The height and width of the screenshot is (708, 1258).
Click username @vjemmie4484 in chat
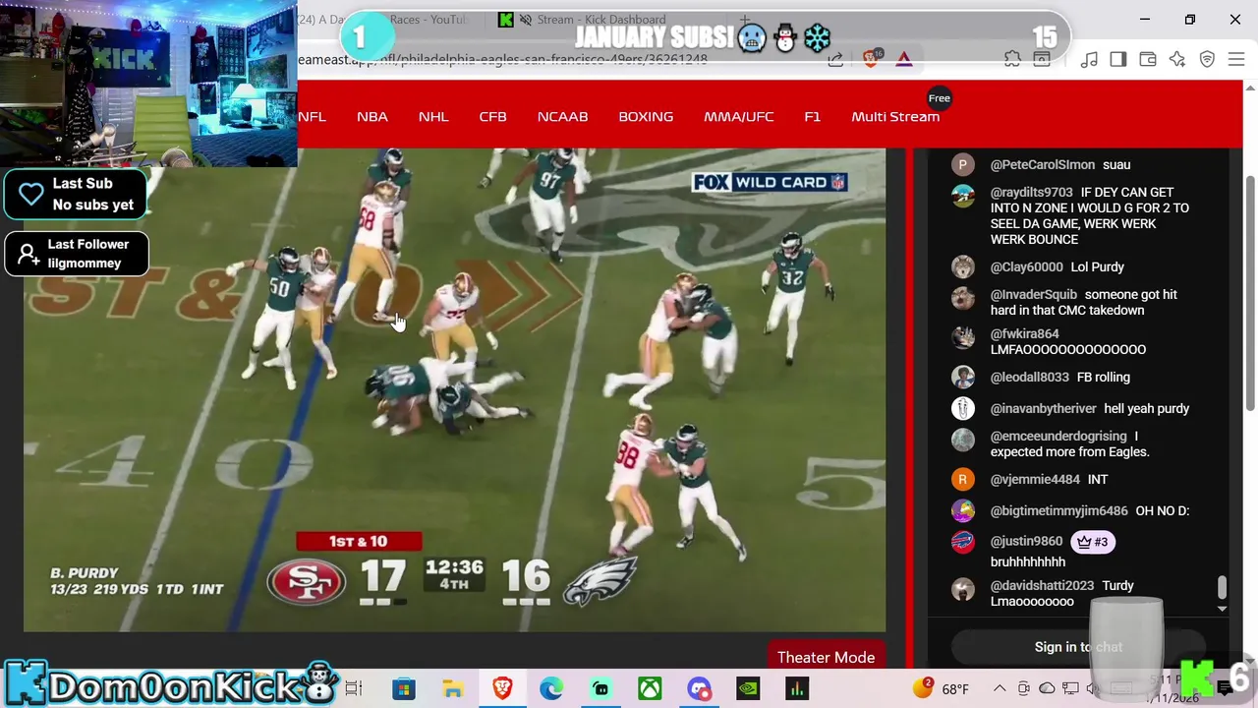click(x=1035, y=479)
